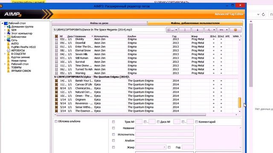Image resolution: width=273 pixels, height=153 pixels.
Task: Click the ТОВАРЫ folder icon
Action: (9, 67)
